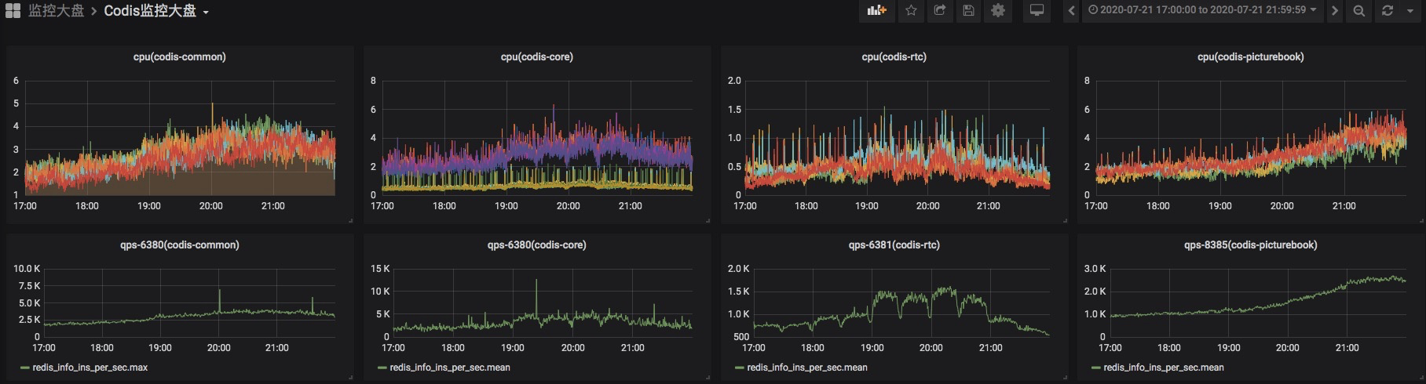Click the dashboards grid icon
1426x384 pixels.
pos(13,11)
